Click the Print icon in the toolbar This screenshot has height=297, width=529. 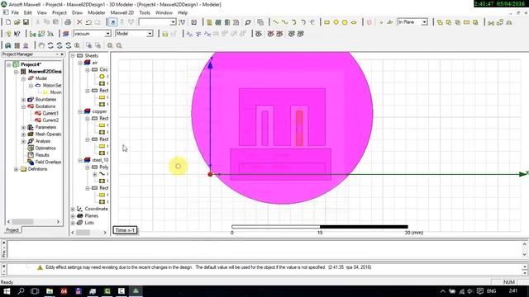coord(68,22)
